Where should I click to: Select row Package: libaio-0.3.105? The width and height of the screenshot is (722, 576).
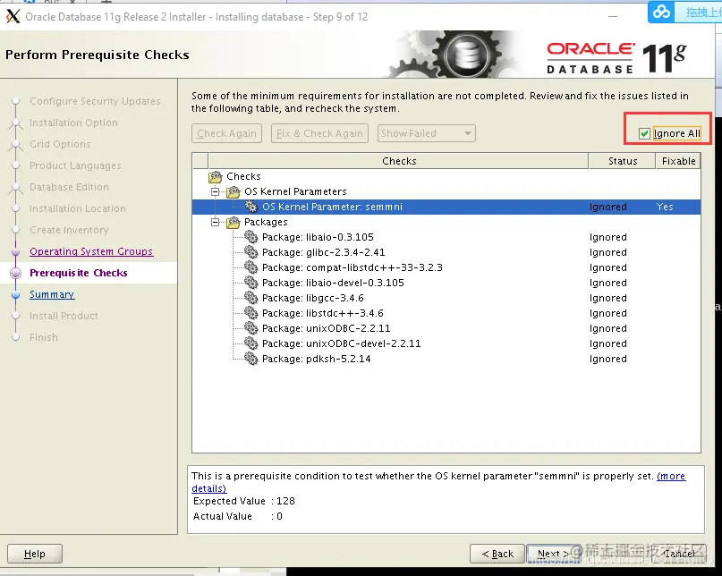(446, 237)
